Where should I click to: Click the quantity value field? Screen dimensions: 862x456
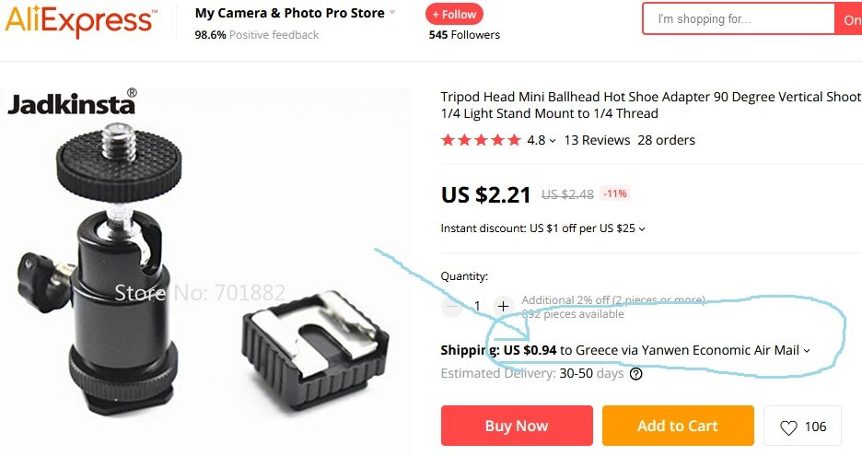pyautogui.click(x=477, y=306)
